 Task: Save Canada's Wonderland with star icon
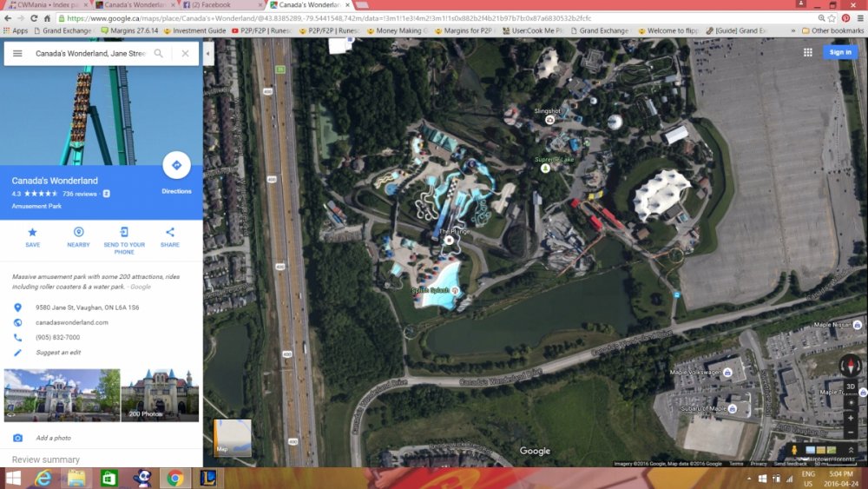click(33, 232)
